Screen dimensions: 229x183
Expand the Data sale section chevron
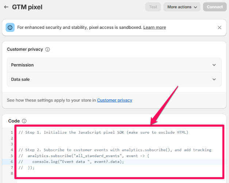coord(214,79)
